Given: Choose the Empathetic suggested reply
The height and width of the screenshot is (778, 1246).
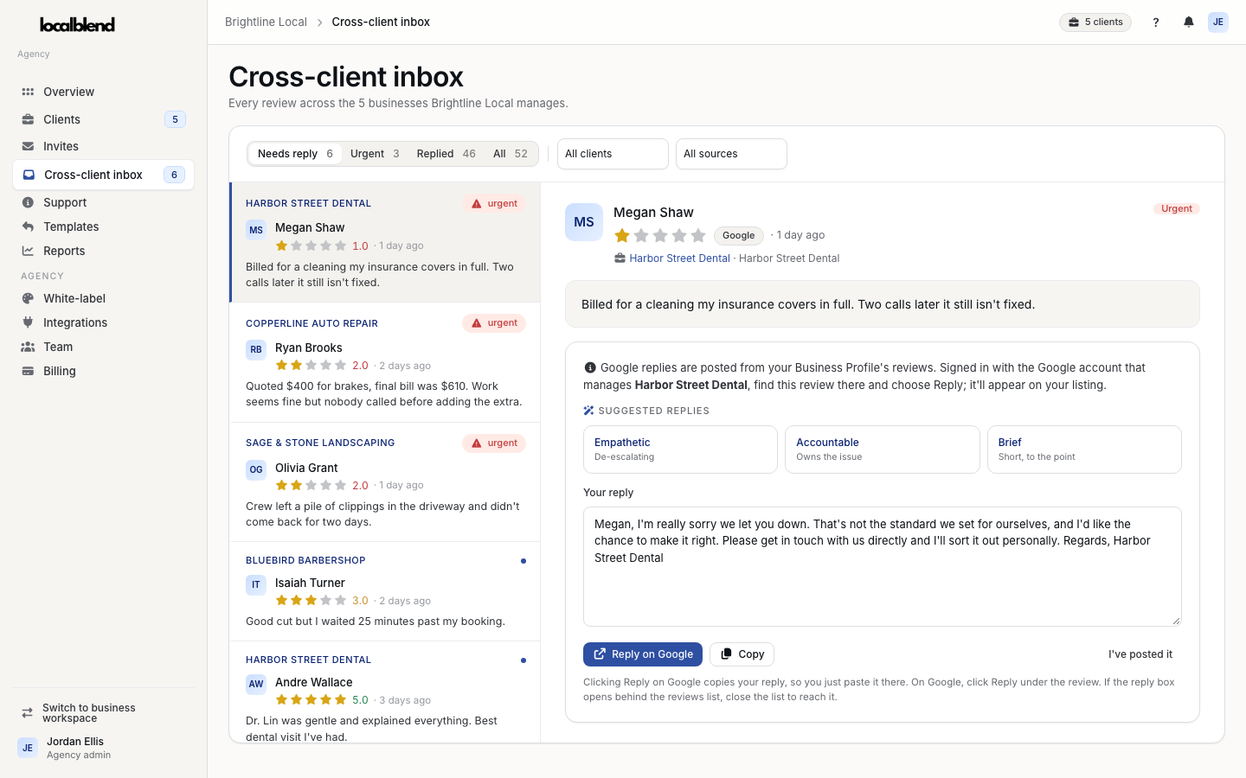Looking at the screenshot, I should click(680, 450).
